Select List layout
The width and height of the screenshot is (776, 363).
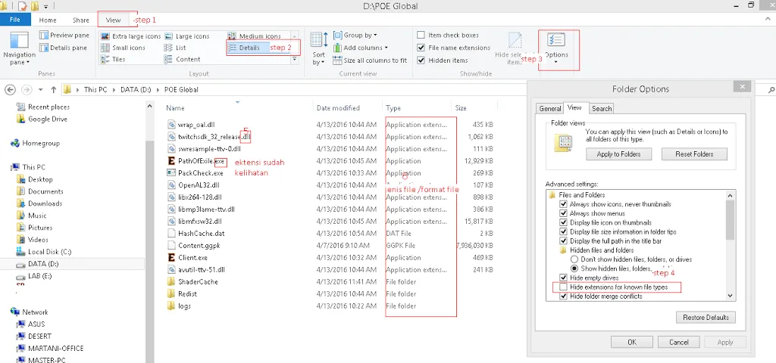pyautogui.click(x=175, y=48)
